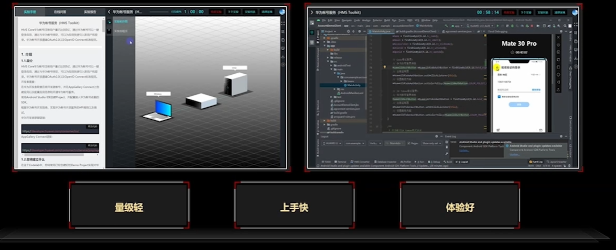Collapse the app folder in project tree
616x250 pixels.
[x=325, y=46]
